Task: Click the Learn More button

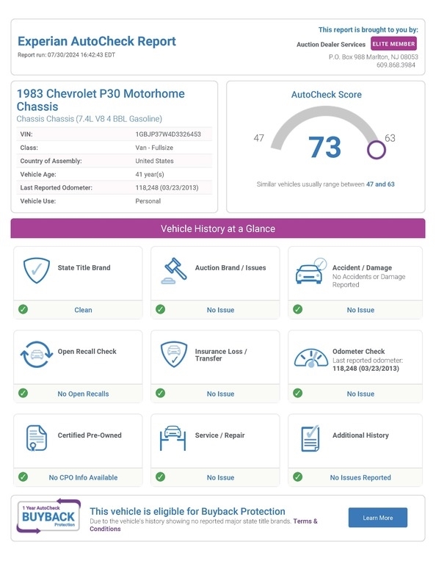Action: (x=378, y=518)
